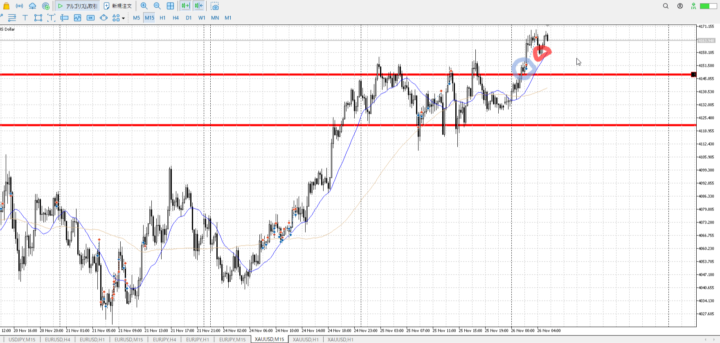Select the text label tool
Image resolution: width=720 pixels, height=343 pixels.
25,18
